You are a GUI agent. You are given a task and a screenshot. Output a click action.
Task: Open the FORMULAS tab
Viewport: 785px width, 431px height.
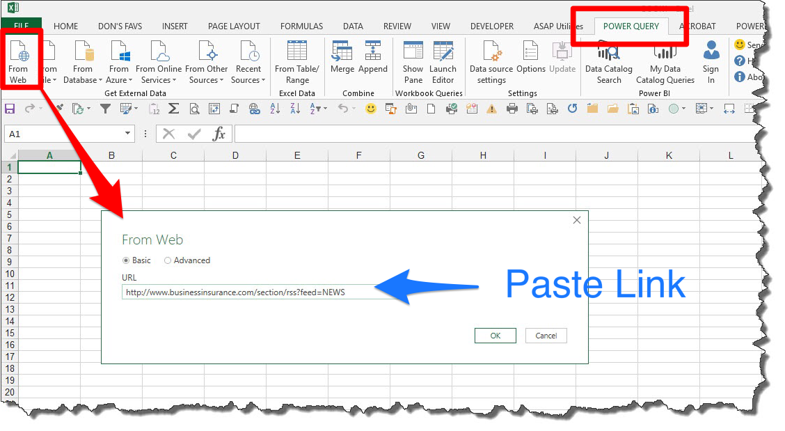[301, 26]
